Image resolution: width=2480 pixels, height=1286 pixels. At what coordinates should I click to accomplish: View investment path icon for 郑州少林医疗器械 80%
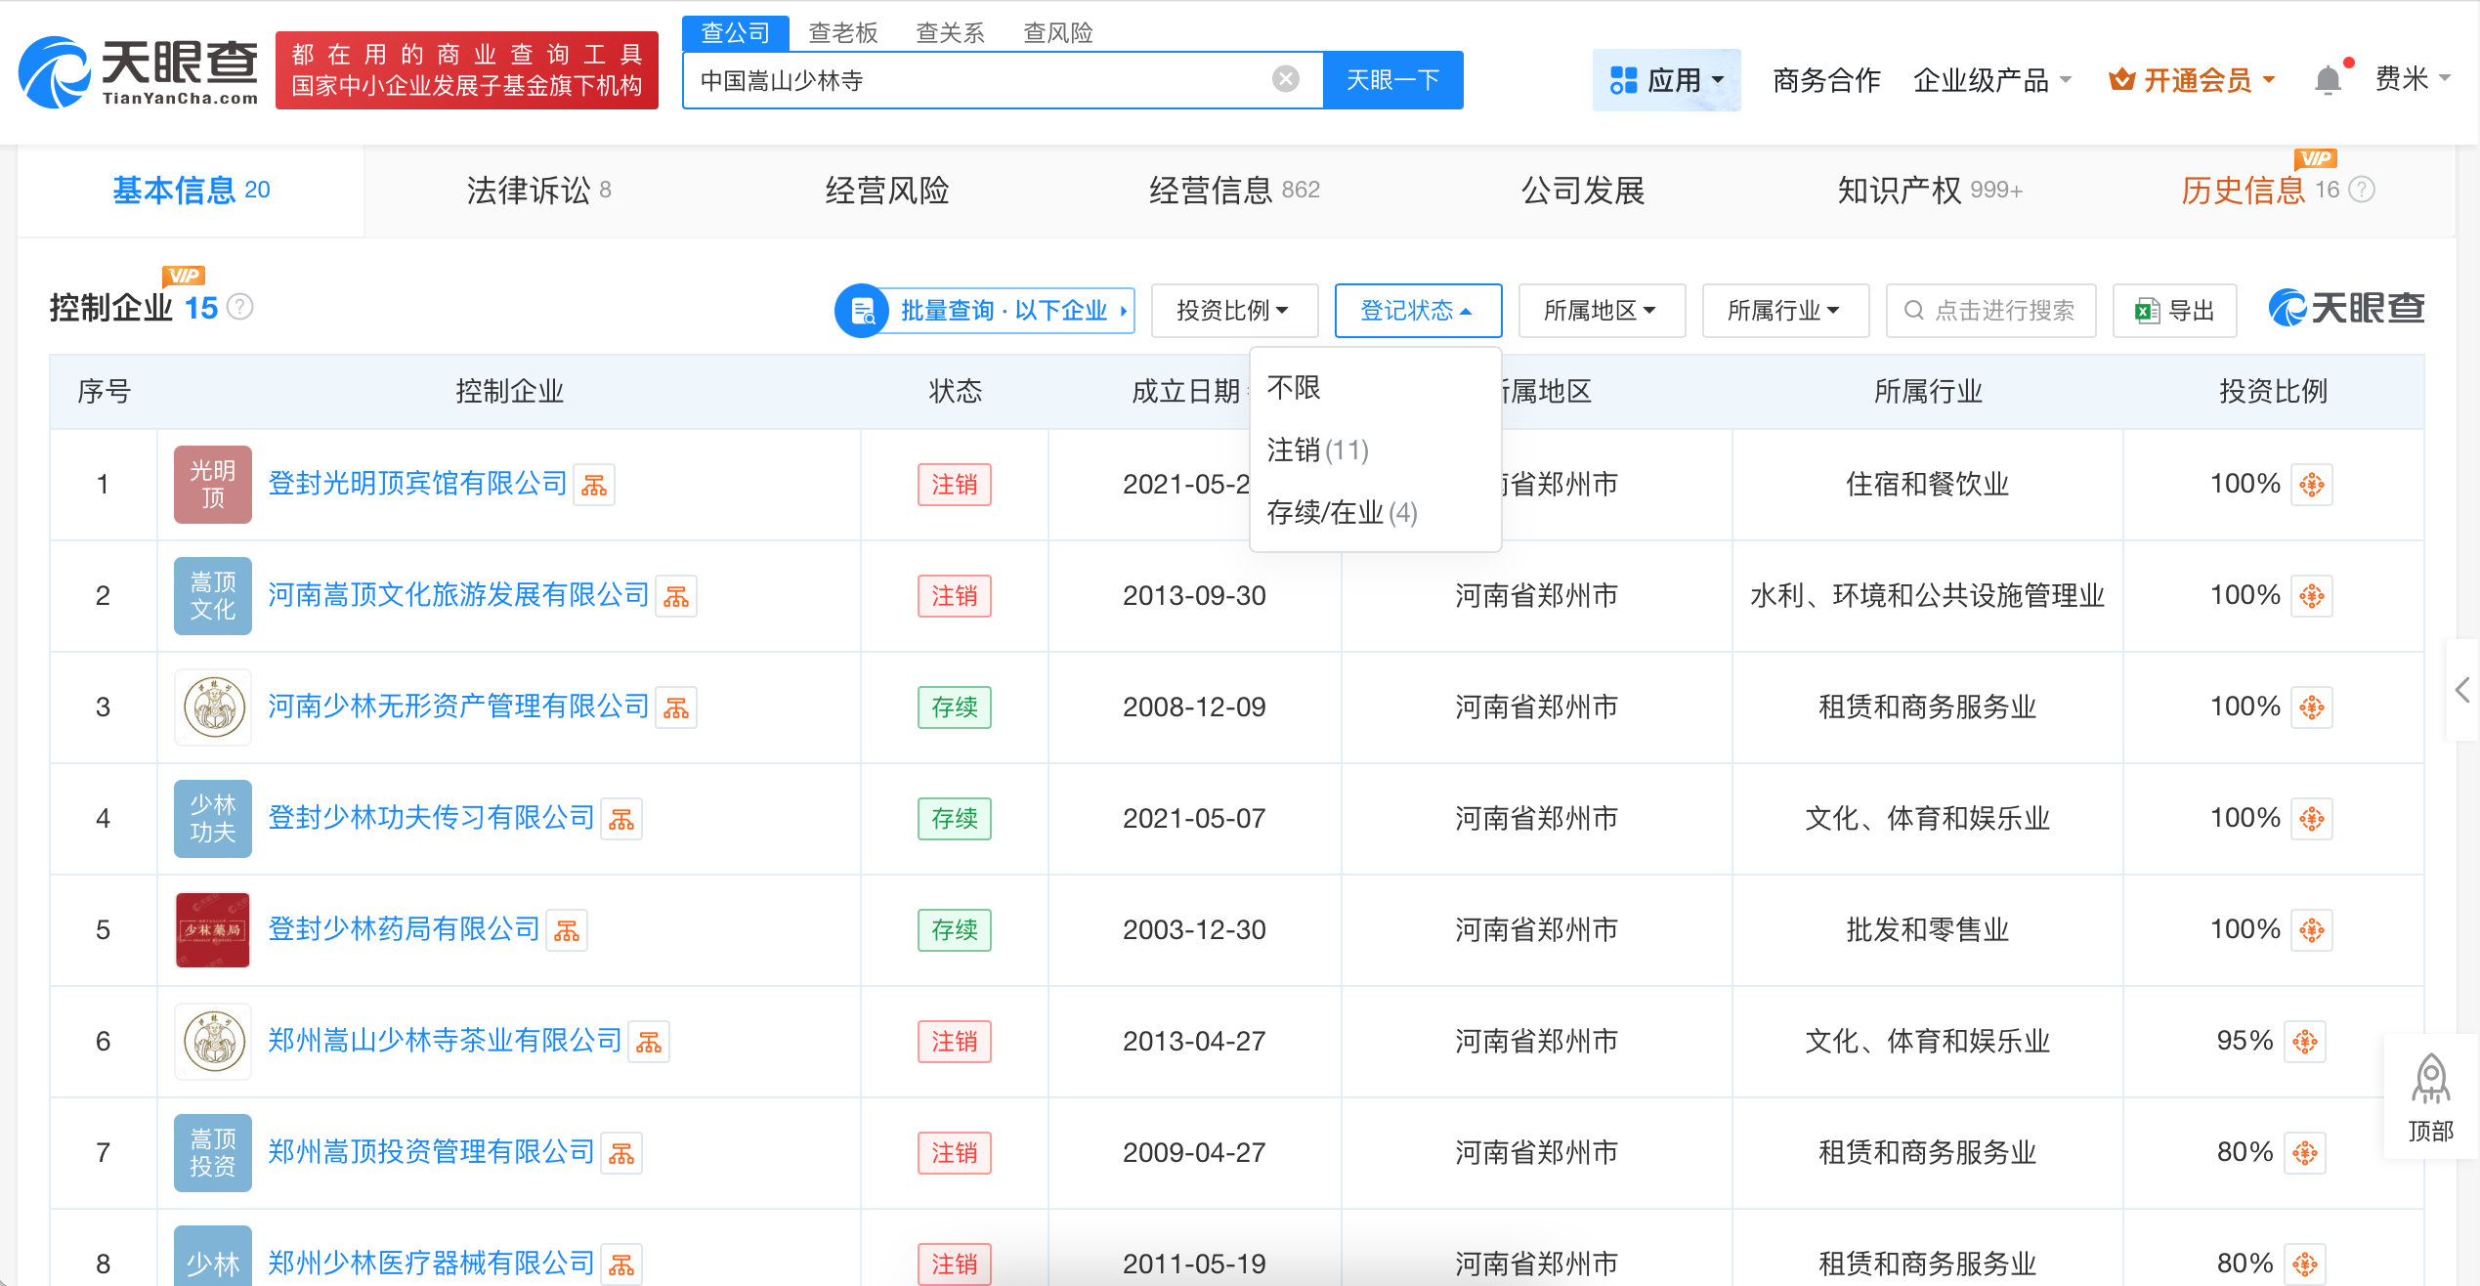tap(2305, 1265)
